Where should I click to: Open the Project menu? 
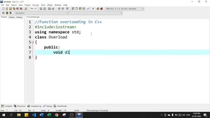28,5
